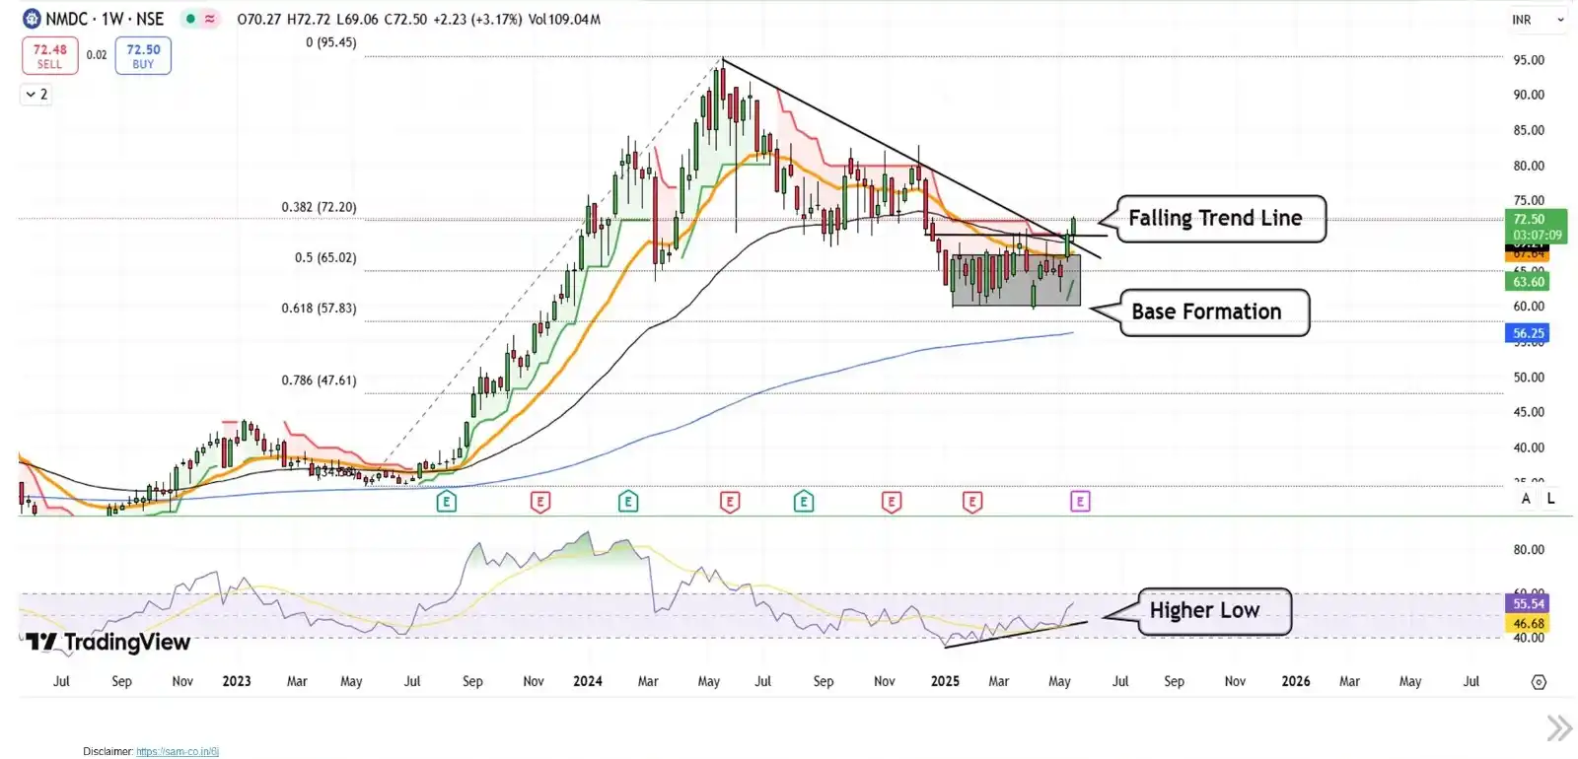1578x759 pixels.
Task: Click the TradingView logo
Action: click(x=108, y=643)
